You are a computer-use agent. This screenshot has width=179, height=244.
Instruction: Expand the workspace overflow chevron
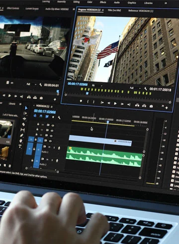[166, 3]
